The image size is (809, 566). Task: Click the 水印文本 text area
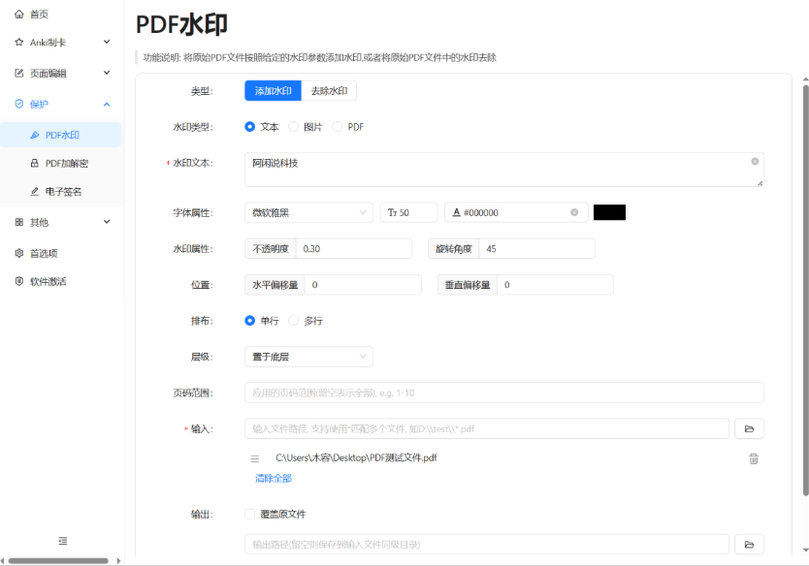[x=504, y=170]
